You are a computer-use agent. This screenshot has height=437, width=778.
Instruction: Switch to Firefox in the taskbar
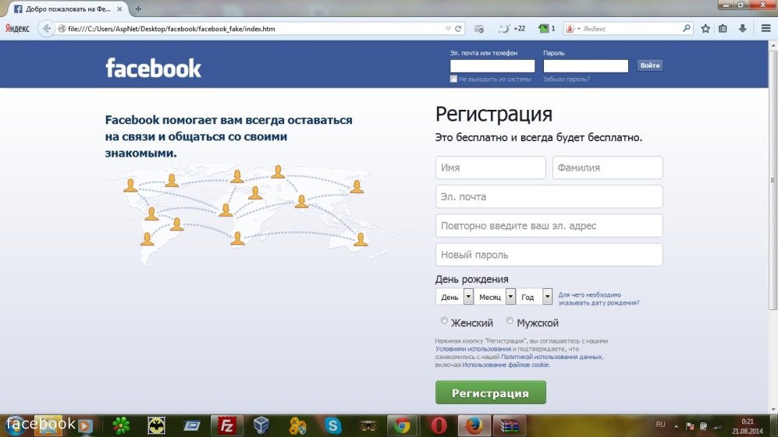click(x=474, y=425)
